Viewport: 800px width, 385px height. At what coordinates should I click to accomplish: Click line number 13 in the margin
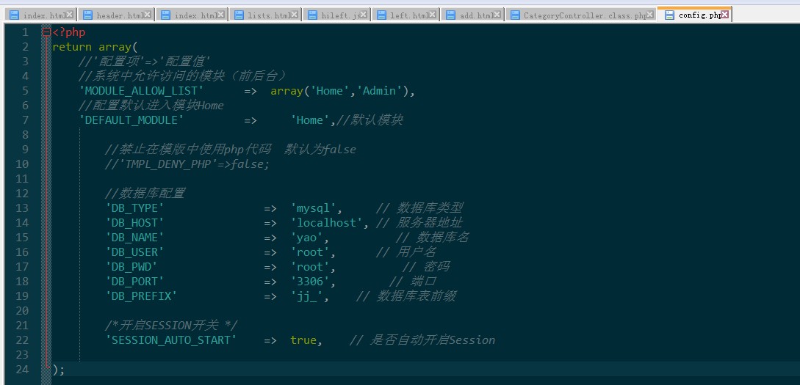pyautogui.click(x=22, y=208)
